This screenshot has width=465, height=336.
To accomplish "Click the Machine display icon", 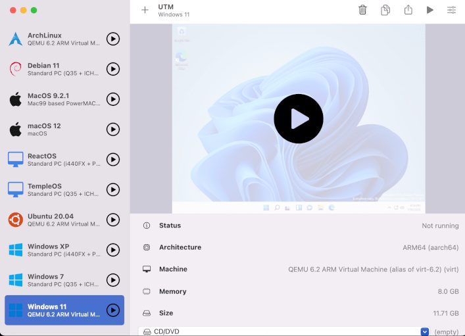I will 147,269.
